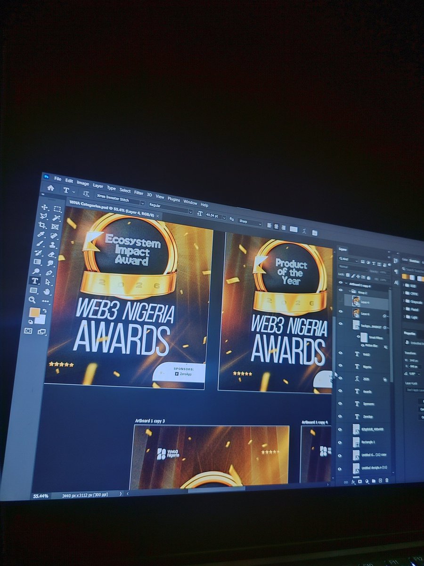Screen dimensions: 424x566
Task: Click the Home button in options bar
Action: [51, 188]
